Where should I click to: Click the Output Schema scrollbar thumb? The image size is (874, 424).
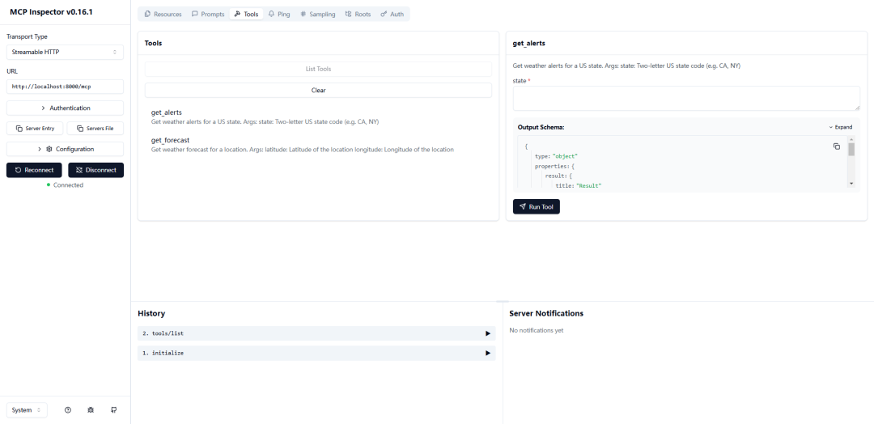[x=851, y=149]
